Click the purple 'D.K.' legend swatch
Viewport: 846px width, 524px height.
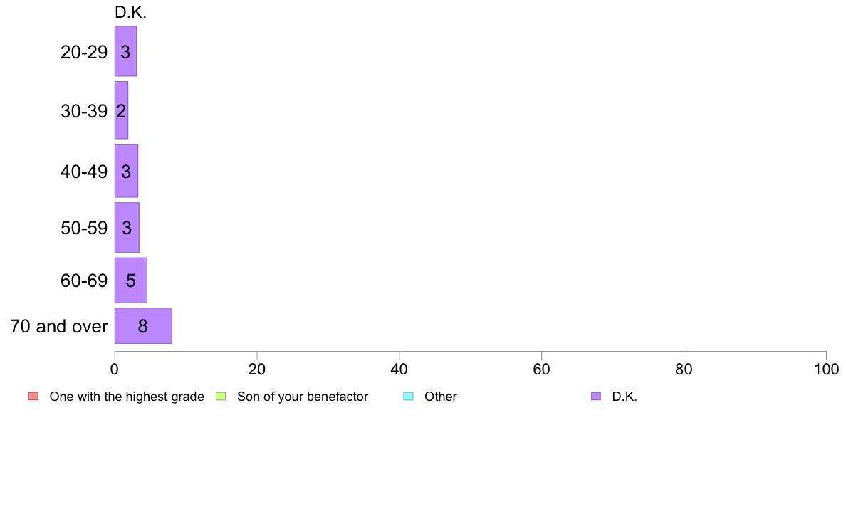click(x=595, y=396)
